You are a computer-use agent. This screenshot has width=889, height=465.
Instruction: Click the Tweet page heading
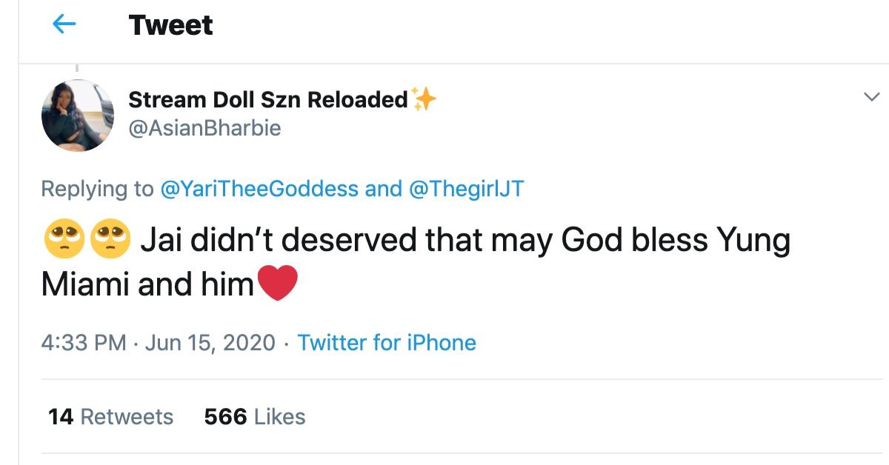click(x=170, y=25)
